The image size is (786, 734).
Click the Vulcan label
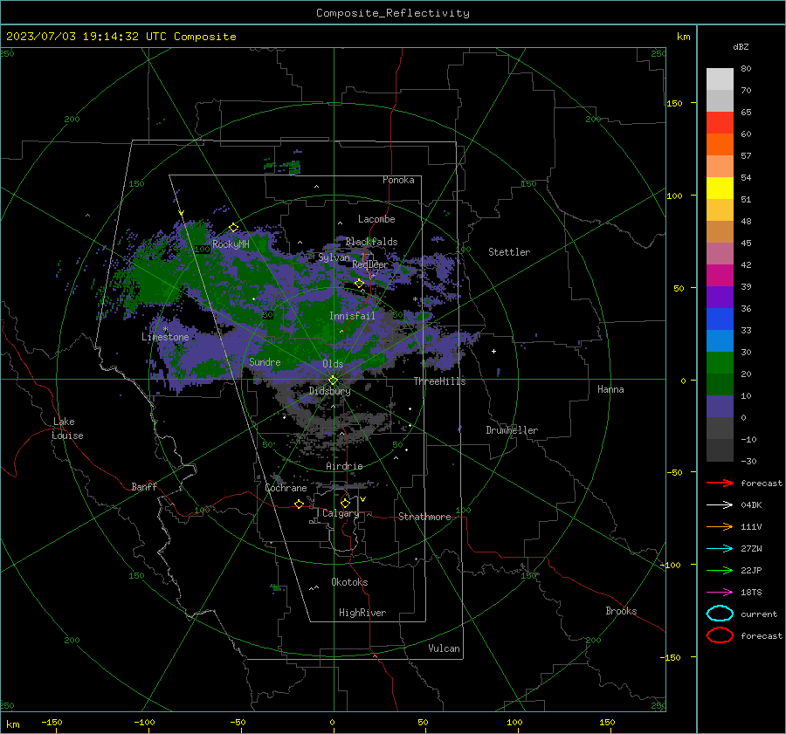pyautogui.click(x=444, y=648)
